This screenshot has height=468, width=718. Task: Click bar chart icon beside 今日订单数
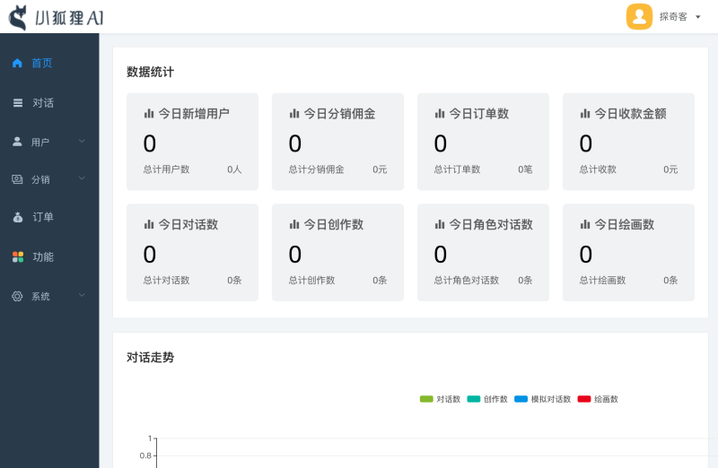[x=440, y=114]
